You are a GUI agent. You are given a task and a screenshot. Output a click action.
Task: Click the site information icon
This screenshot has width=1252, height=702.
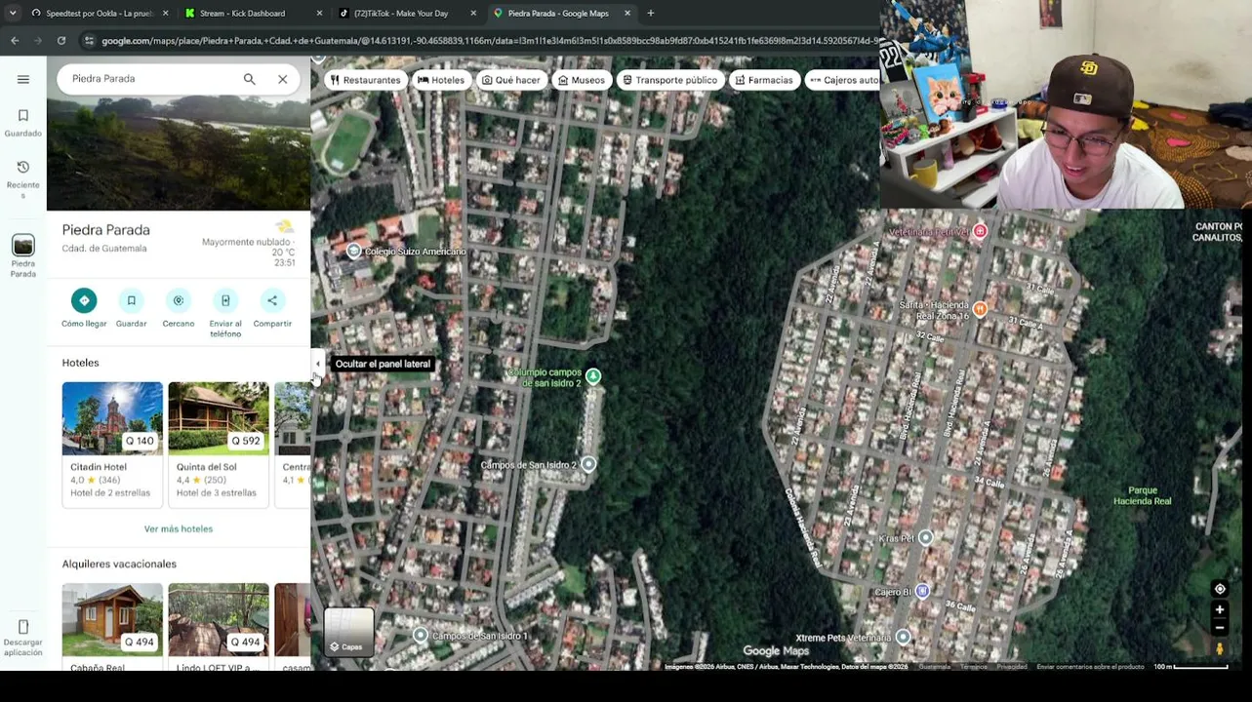click(x=89, y=41)
